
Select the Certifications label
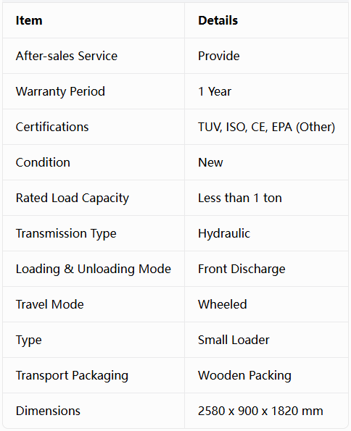coord(52,127)
